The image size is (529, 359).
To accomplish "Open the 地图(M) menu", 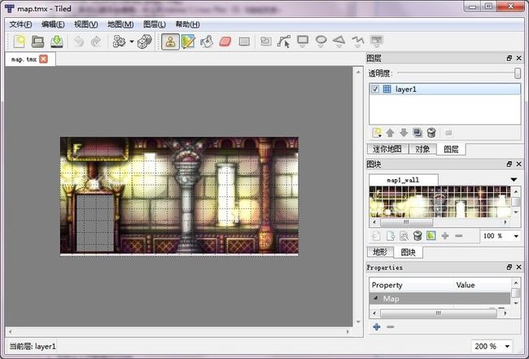I will [x=120, y=24].
